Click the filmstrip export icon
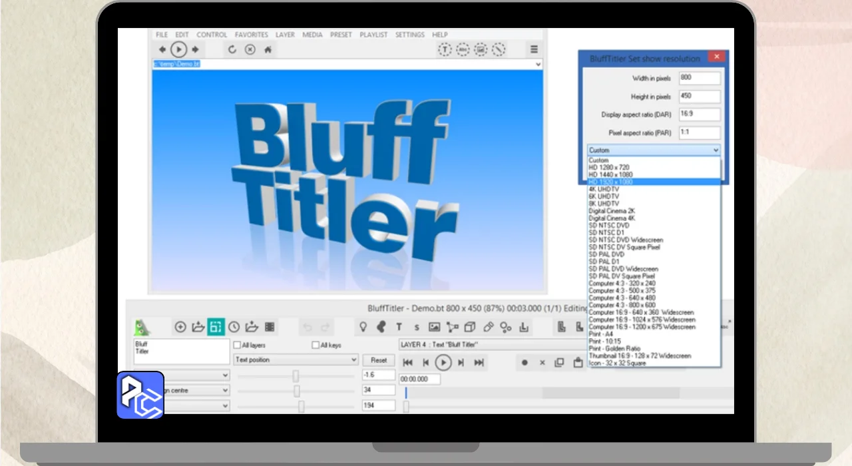 point(270,327)
